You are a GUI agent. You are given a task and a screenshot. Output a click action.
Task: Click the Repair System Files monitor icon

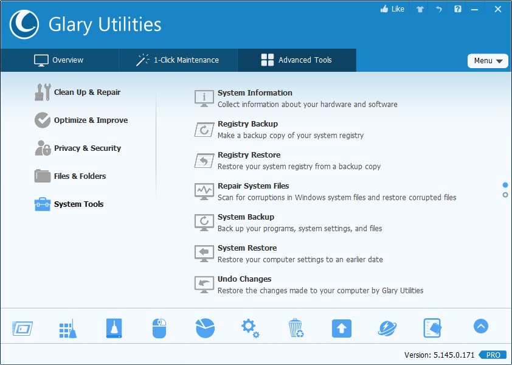pyautogui.click(x=204, y=192)
